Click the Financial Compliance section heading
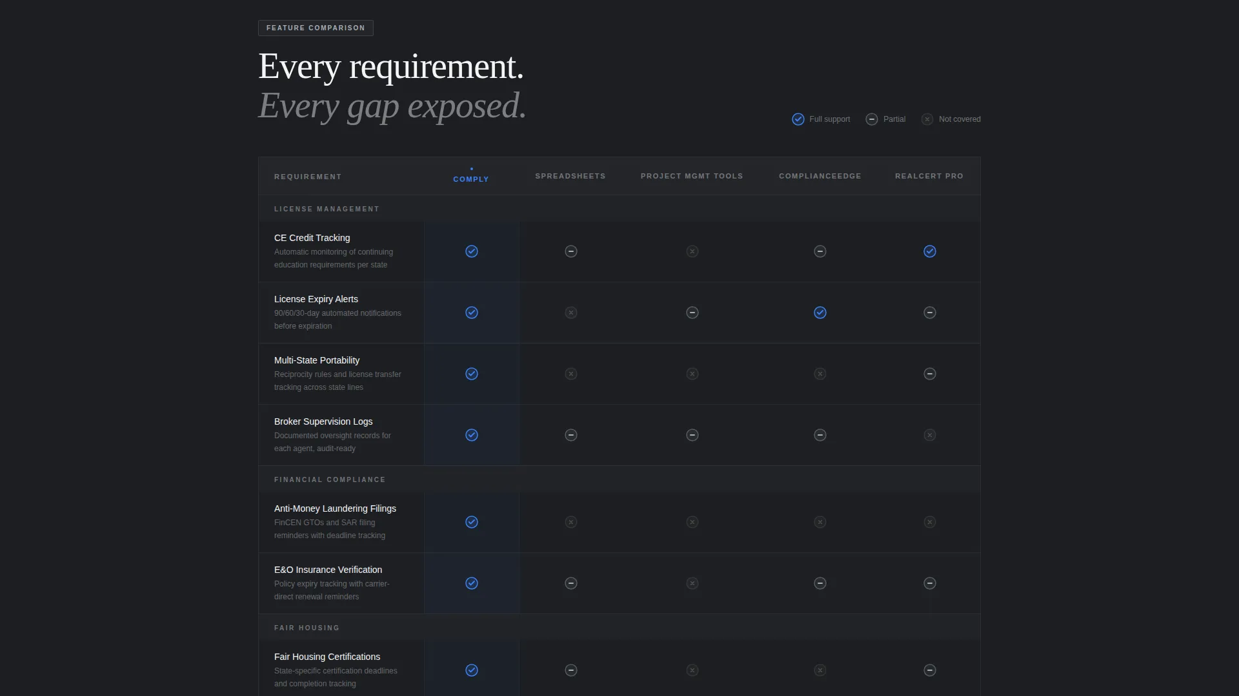1239x696 pixels. 330,479
